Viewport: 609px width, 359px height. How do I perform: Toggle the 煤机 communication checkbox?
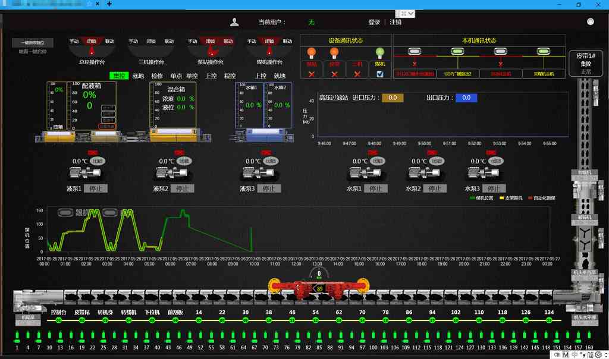click(x=380, y=74)
